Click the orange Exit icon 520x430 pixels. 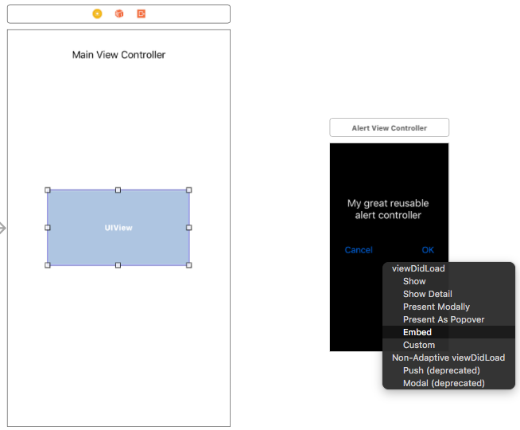pos(142,14)
